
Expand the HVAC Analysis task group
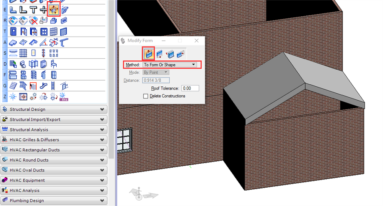54,191
